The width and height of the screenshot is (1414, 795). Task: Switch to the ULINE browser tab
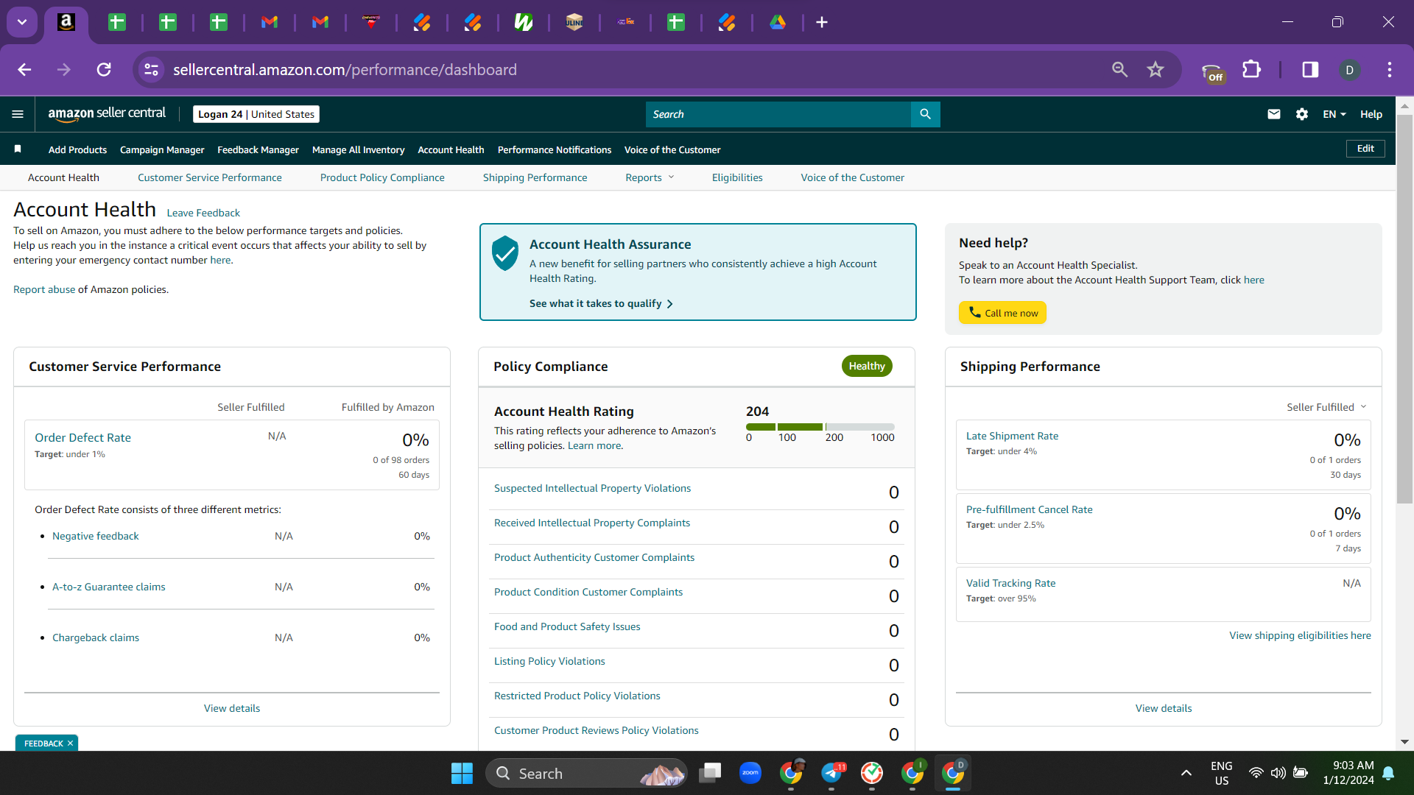tap(574, 22)
